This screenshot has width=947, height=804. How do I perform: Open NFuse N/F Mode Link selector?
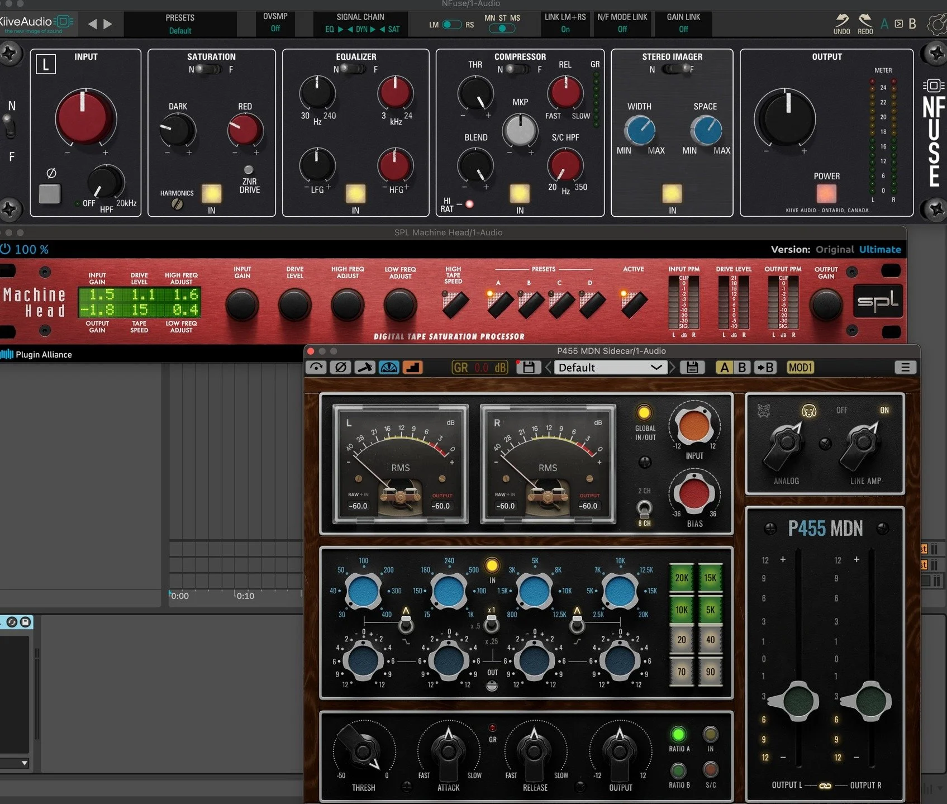[622, 23]
